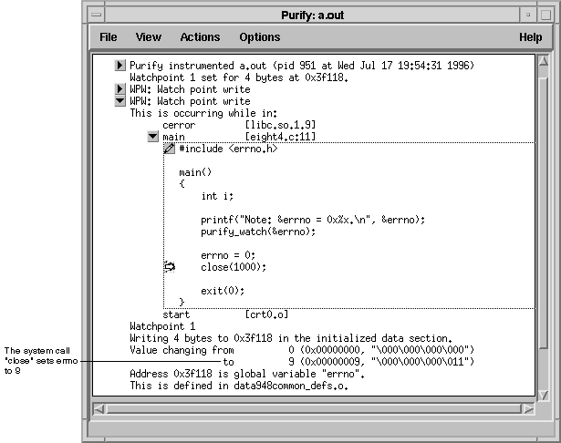Click the horizontal scroll left arrow
The height and width of the screenshot is (443, 561).
tap(99, 409)
